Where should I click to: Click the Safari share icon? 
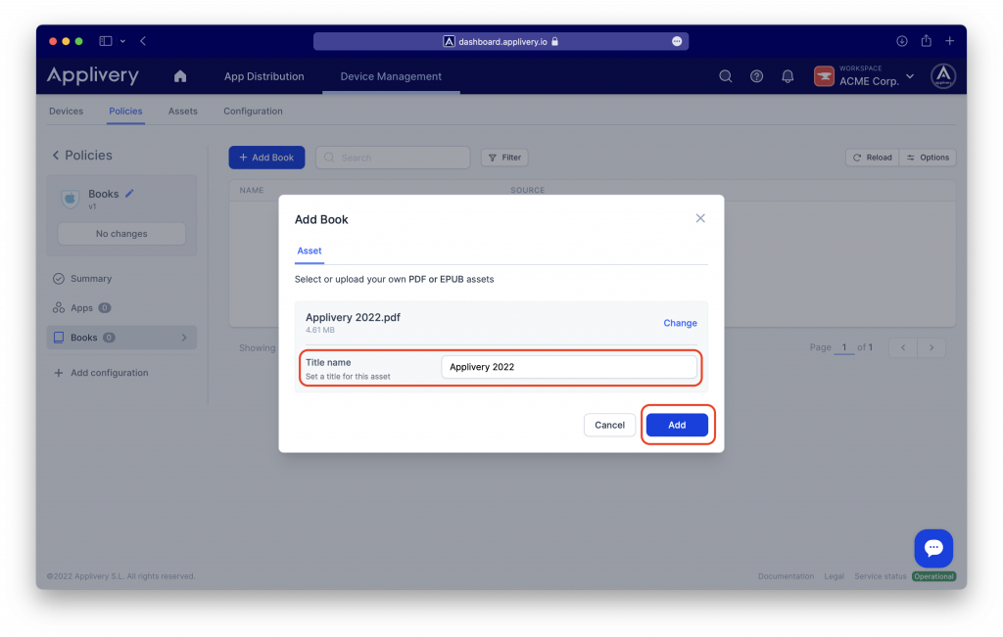click(927, 41)
